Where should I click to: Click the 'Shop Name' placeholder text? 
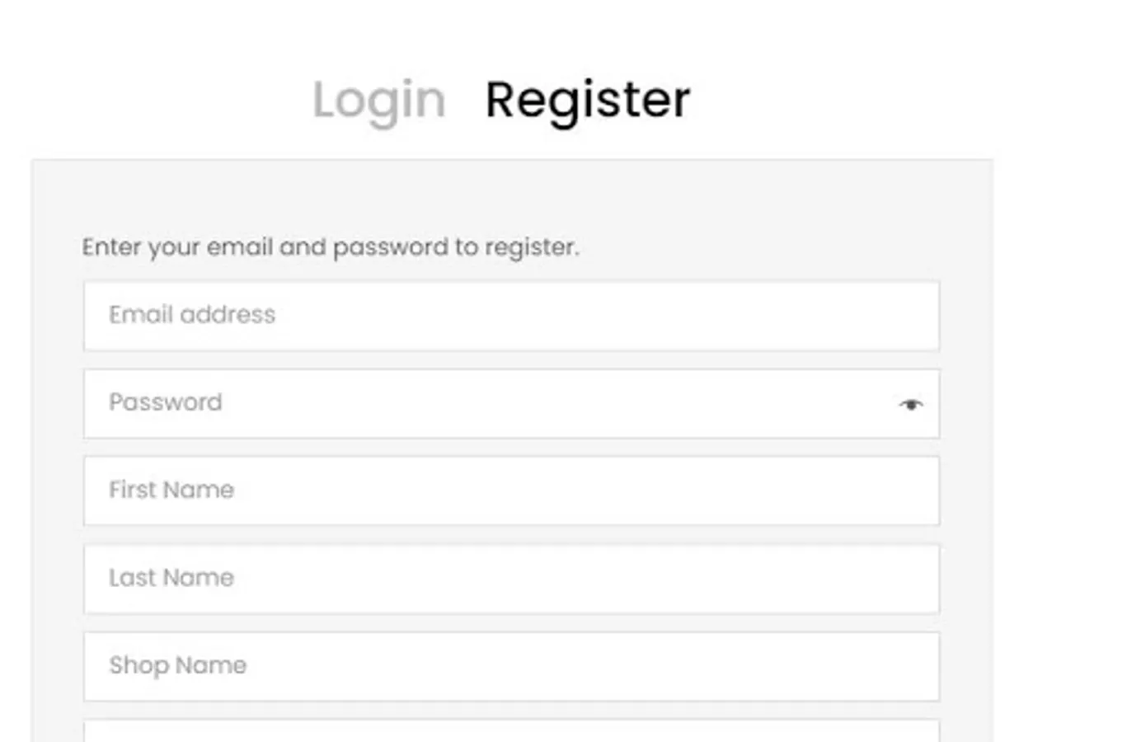click(177, 665)
